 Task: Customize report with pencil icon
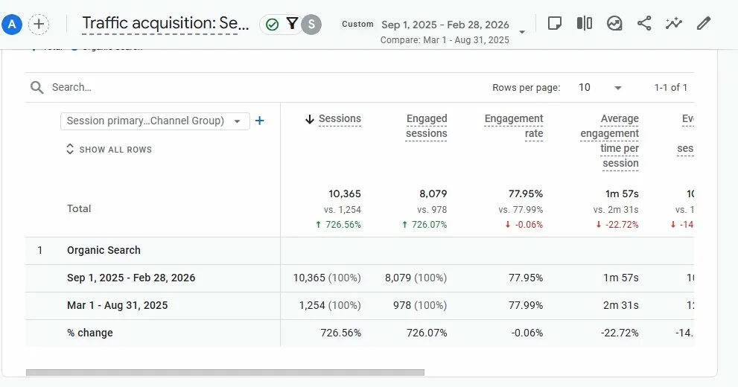coord(704,23)
